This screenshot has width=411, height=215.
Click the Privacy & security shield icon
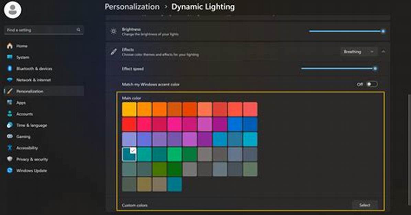10,159
